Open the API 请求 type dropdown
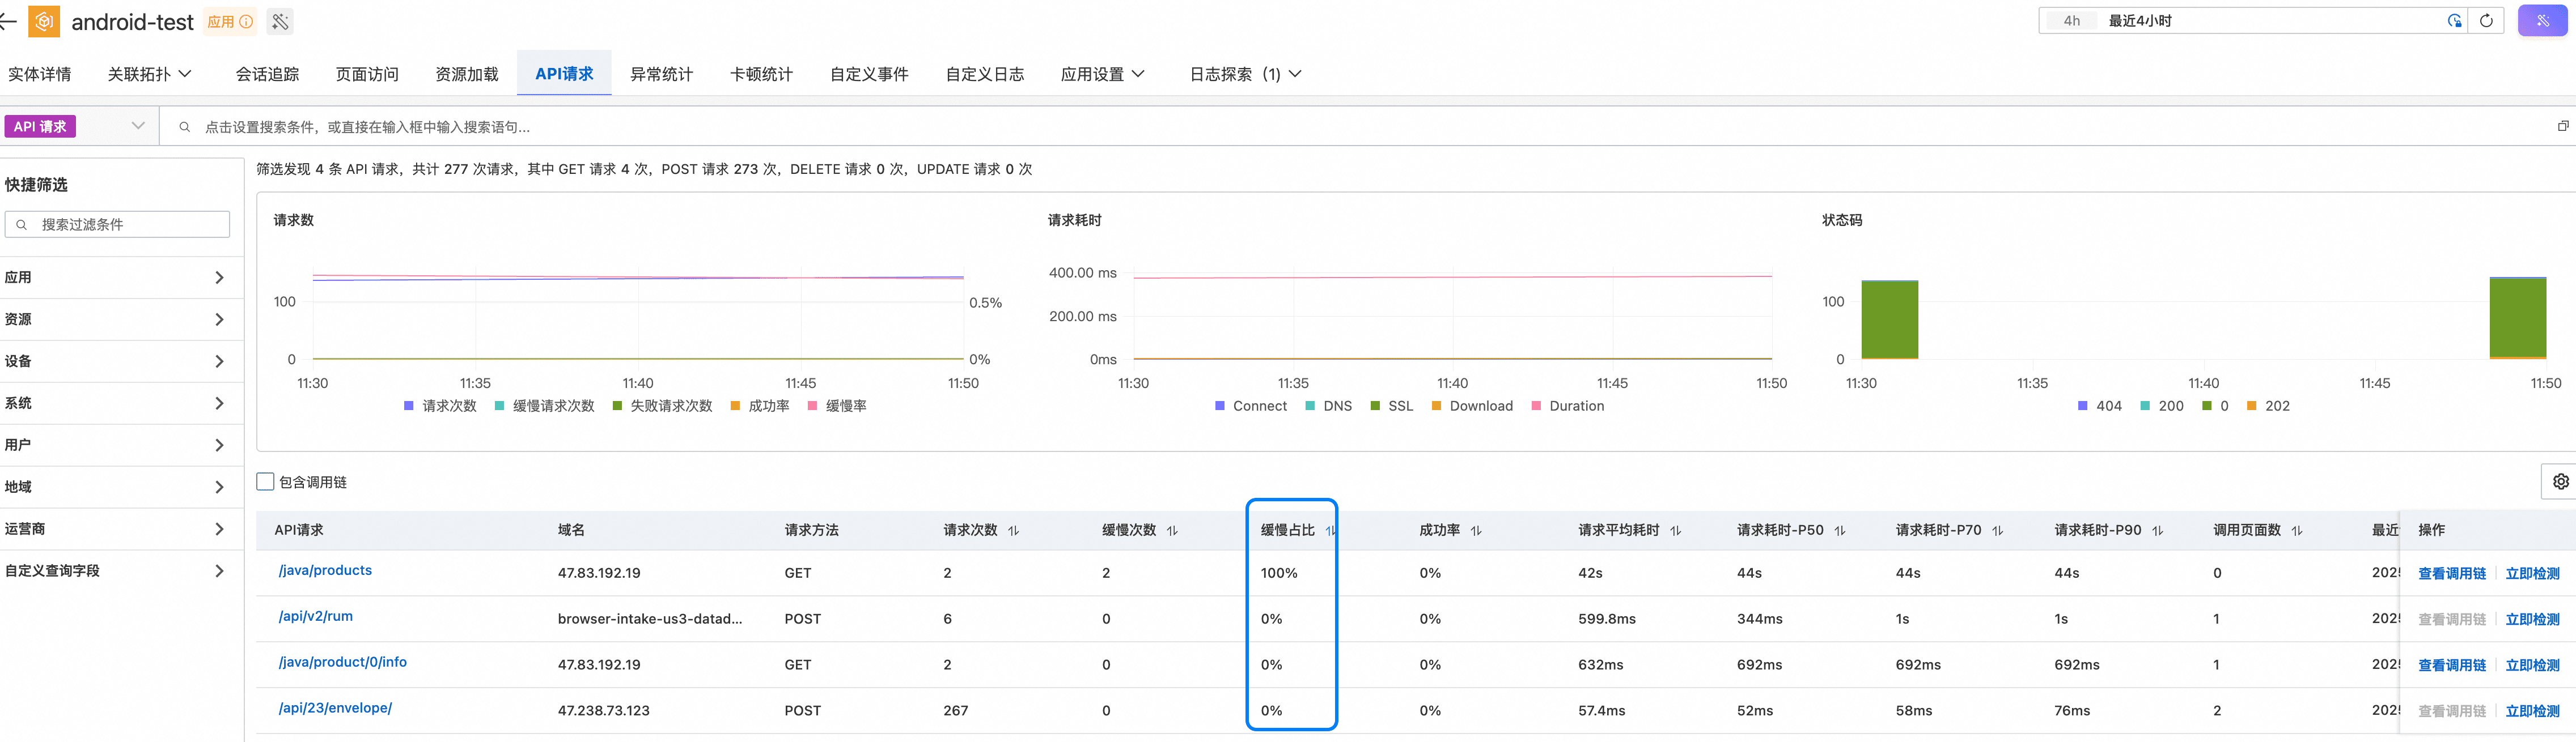Screen dimensions: 2576x742 pos(138,126)
